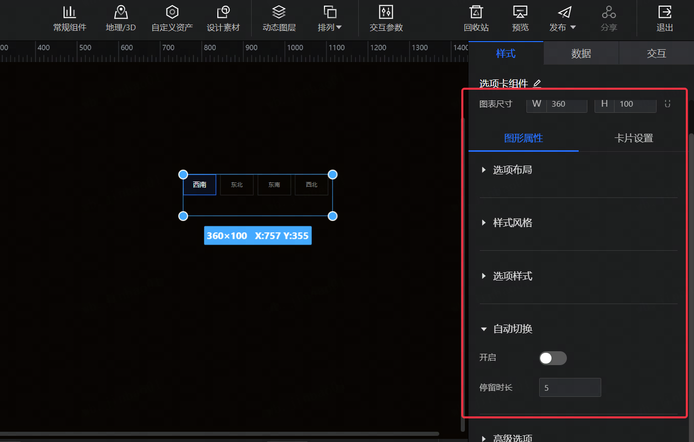This screenshot has width=694, height=442.
Task: Open 自定义资产 custom assets
Action: [172, 18]
